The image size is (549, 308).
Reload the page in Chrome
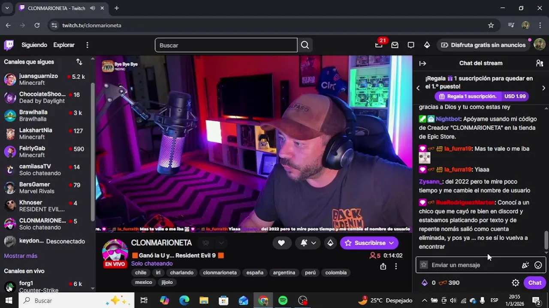pyautogui.click(x=37, y=25)
